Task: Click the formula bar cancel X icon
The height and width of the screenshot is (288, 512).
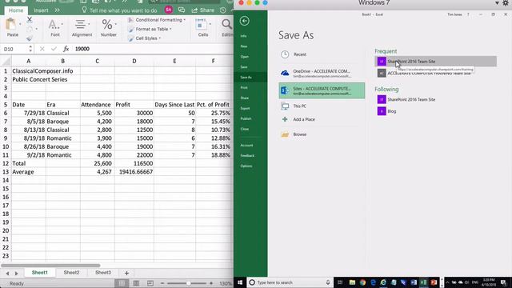Action: pyautogui.click(x=42, y=49)
